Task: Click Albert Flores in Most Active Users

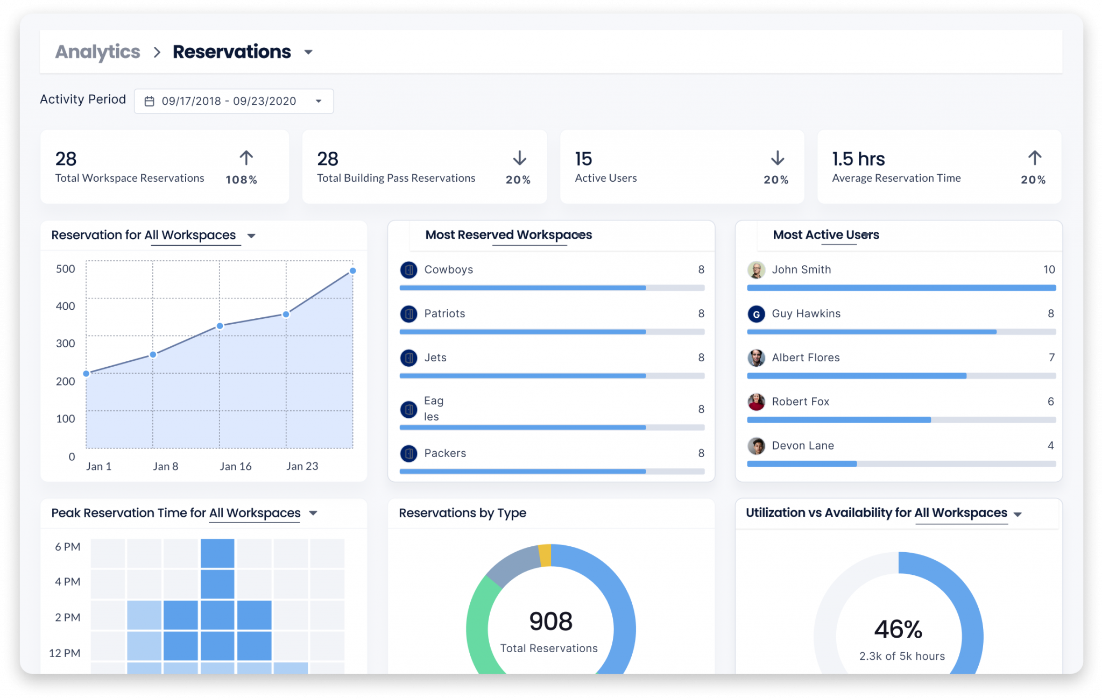Action: [806, 358]
